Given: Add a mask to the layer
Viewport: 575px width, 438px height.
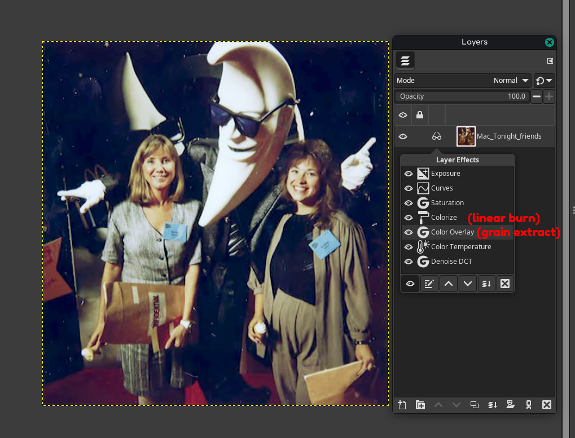Looking at the screenshot, I should click(x=511, y=405).
